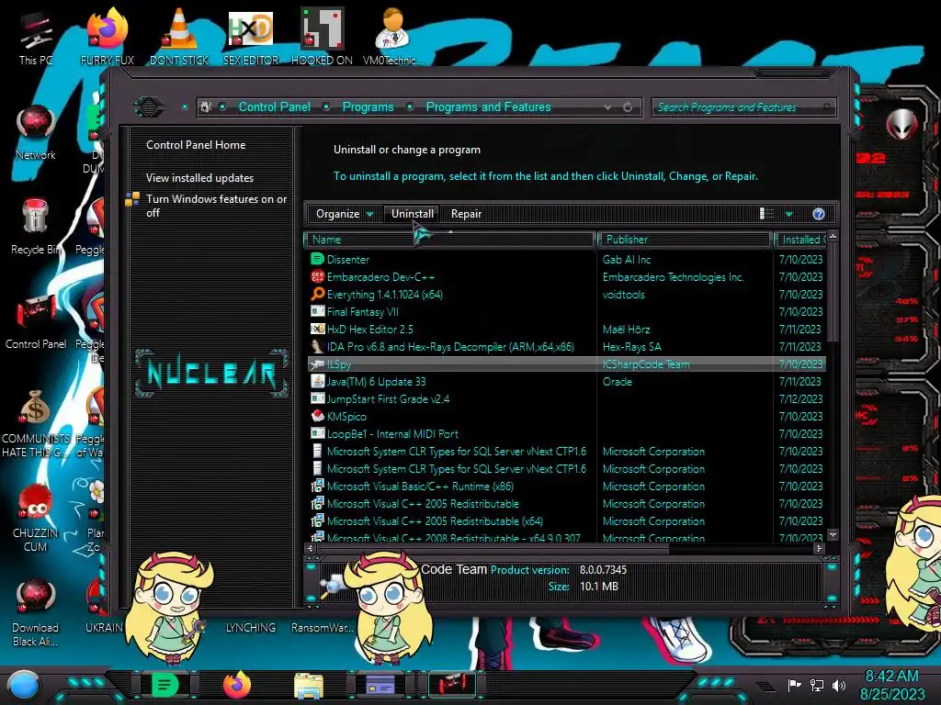Open the VLC cone desktop shortcut
The height and width of the screenshot is (705, 941).
click(x=179, y=36)
